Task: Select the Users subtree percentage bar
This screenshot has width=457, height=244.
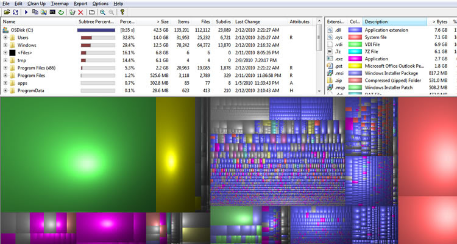Action: 98,37
